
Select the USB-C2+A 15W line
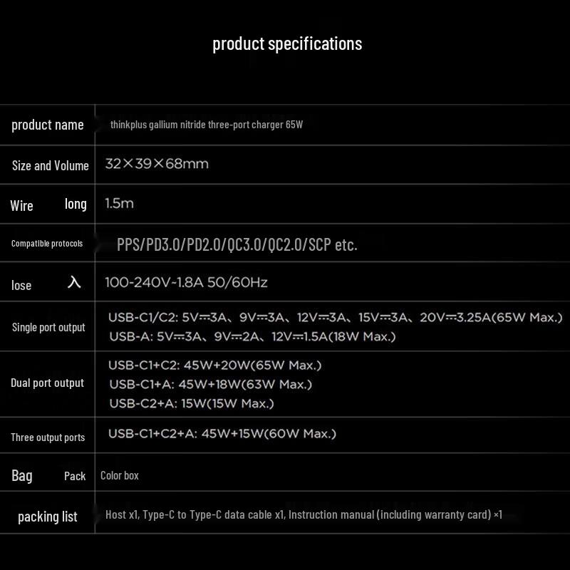[191, 404]
